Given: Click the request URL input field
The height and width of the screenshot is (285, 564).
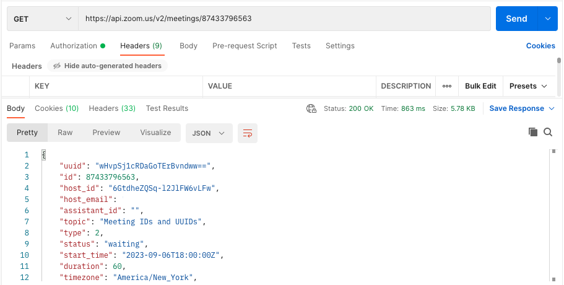Looking at the screenshot, I should (x=285, y=19).
